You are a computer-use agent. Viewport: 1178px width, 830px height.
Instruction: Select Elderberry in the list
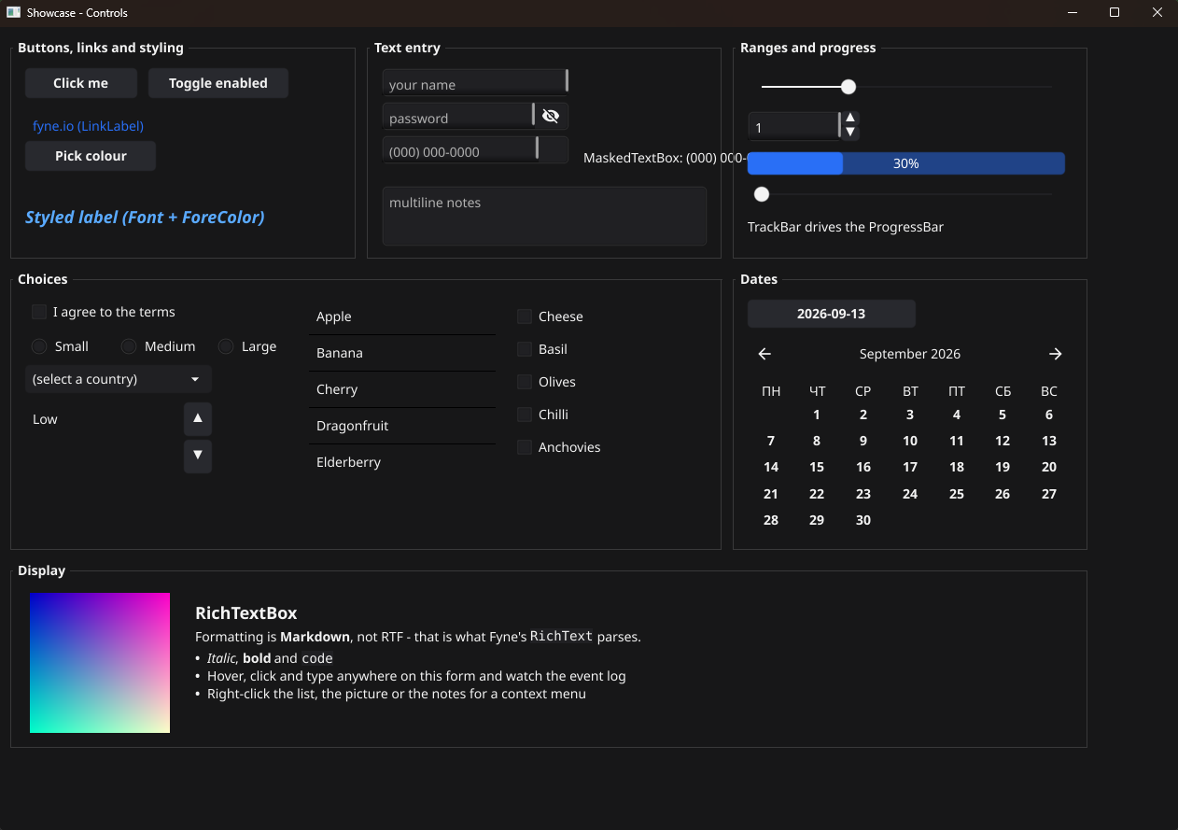coord(402,462)
